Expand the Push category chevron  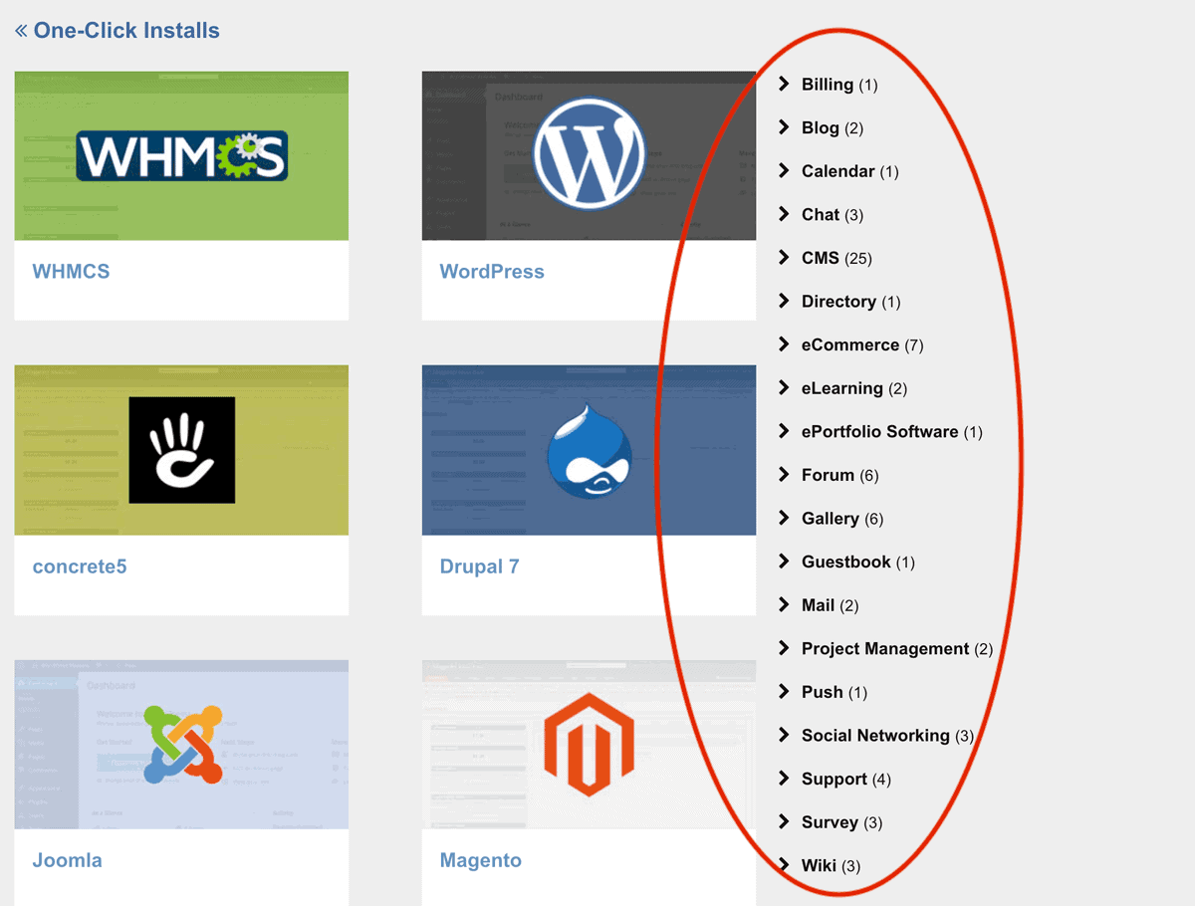pos(784,691)
